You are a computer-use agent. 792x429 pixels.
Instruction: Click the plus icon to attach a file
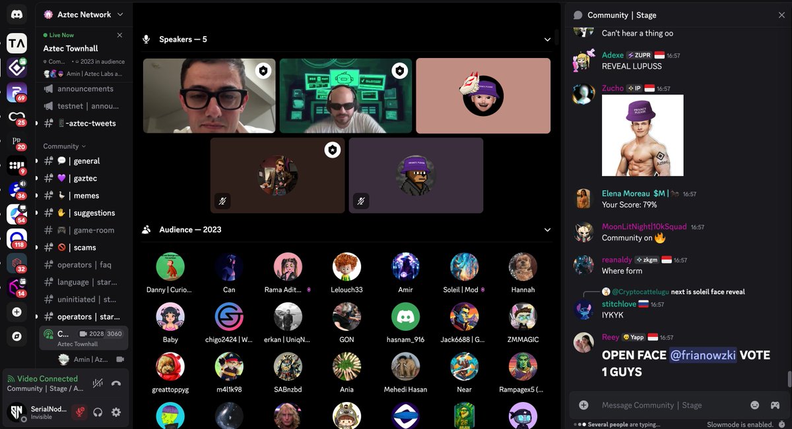coord(583,405)
